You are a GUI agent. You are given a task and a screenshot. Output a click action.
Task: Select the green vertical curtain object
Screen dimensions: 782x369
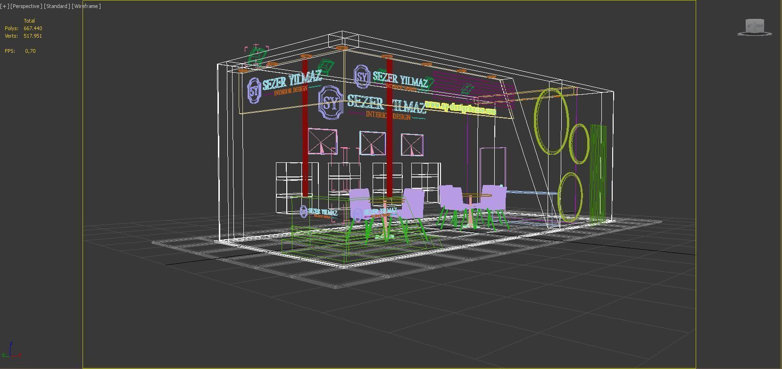tap(598, 173)
